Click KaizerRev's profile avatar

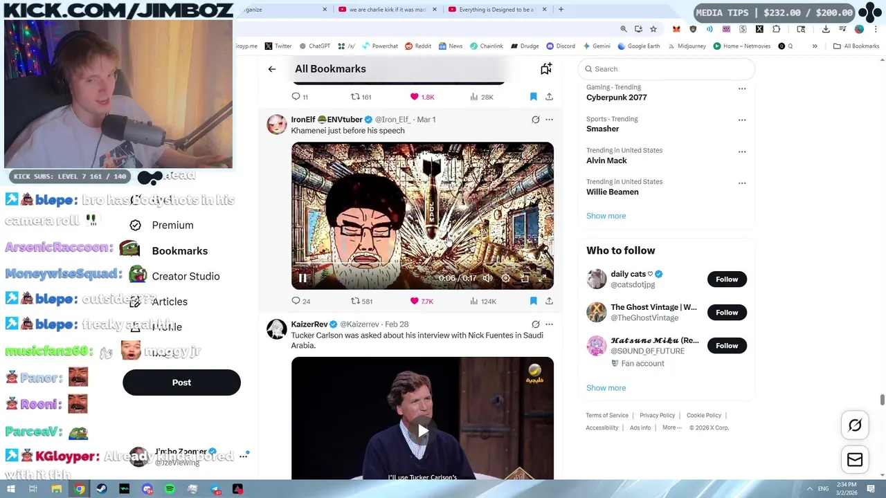(x=277, y=329)
